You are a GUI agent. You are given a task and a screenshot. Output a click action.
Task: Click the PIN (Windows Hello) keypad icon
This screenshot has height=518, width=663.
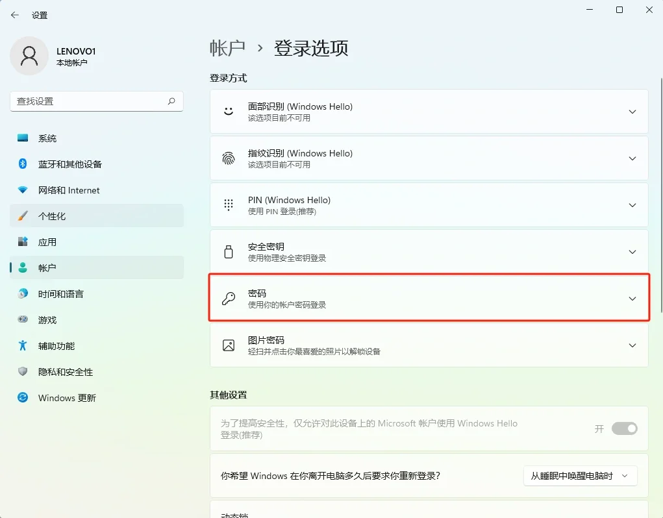point(228,204)
